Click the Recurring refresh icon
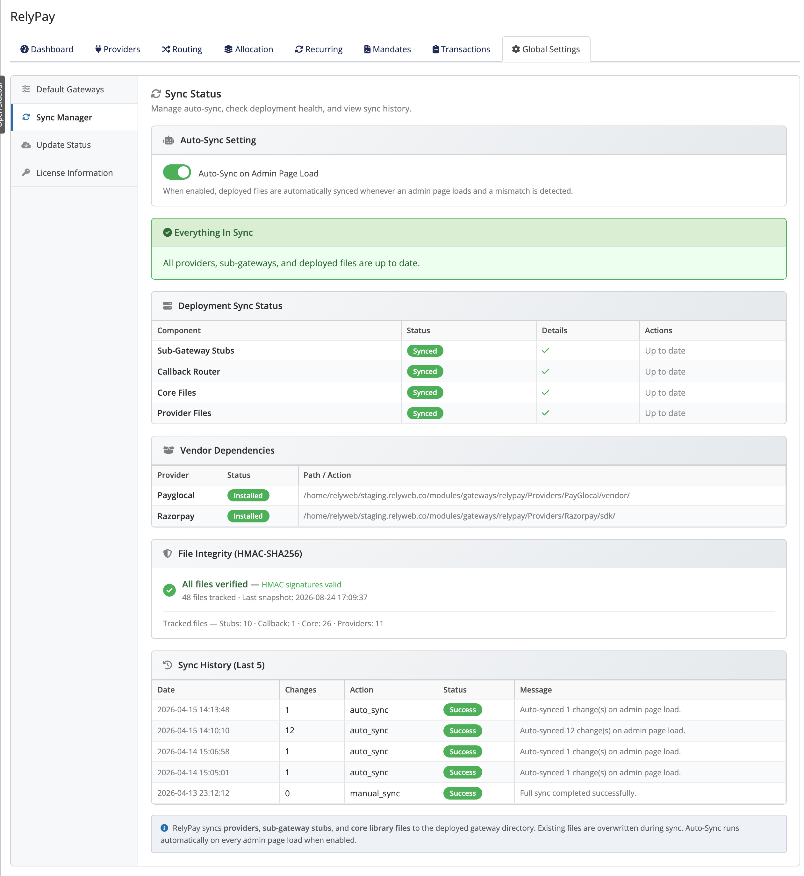 click(299, 49)
